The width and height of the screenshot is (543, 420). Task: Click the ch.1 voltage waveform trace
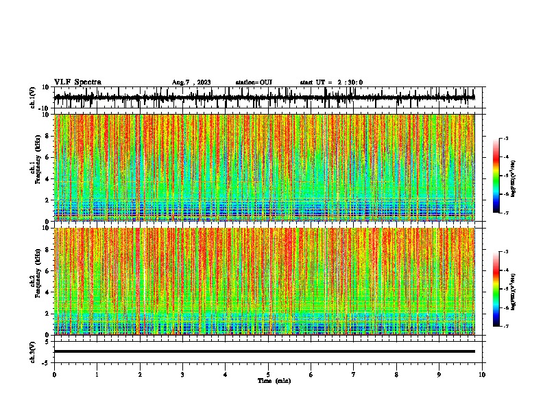point(264,97)
